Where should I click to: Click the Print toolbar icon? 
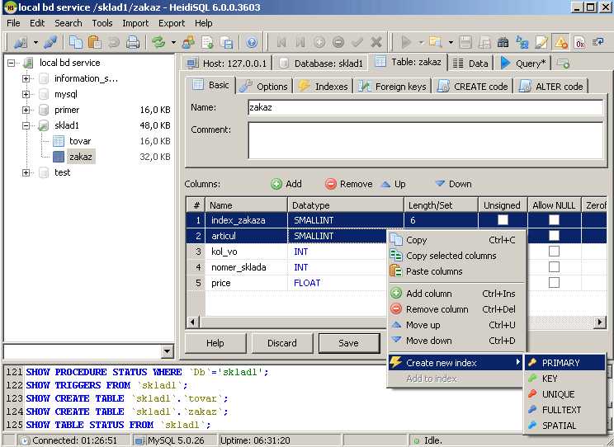point(133,42)
